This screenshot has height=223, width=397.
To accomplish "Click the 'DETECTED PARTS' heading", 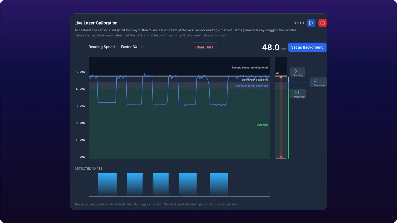I will point(88,169).
